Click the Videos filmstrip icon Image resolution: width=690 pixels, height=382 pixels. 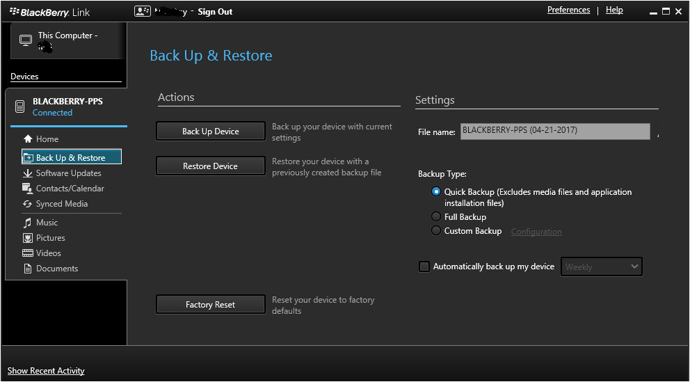coord(28,253)
